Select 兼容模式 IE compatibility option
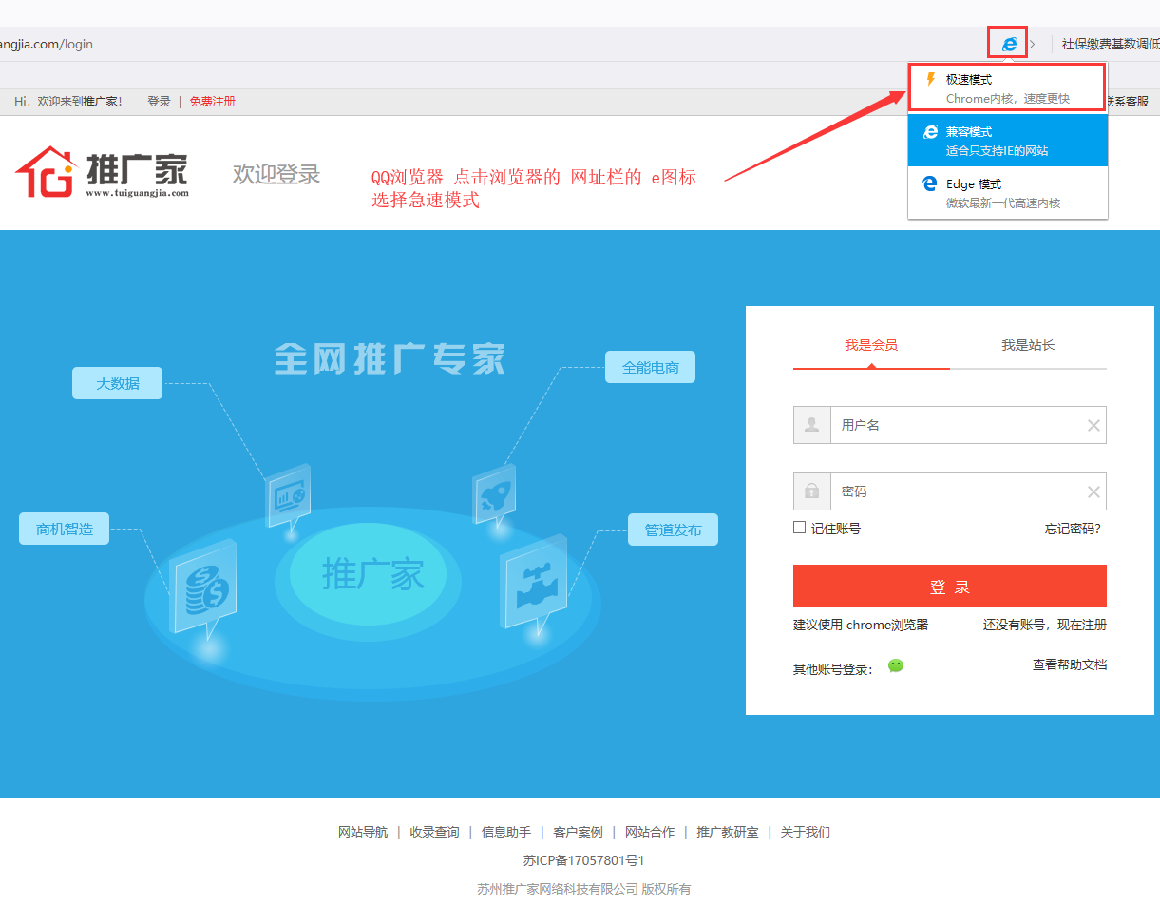The image size is (1160, 905). click(x=1008, y=141)
